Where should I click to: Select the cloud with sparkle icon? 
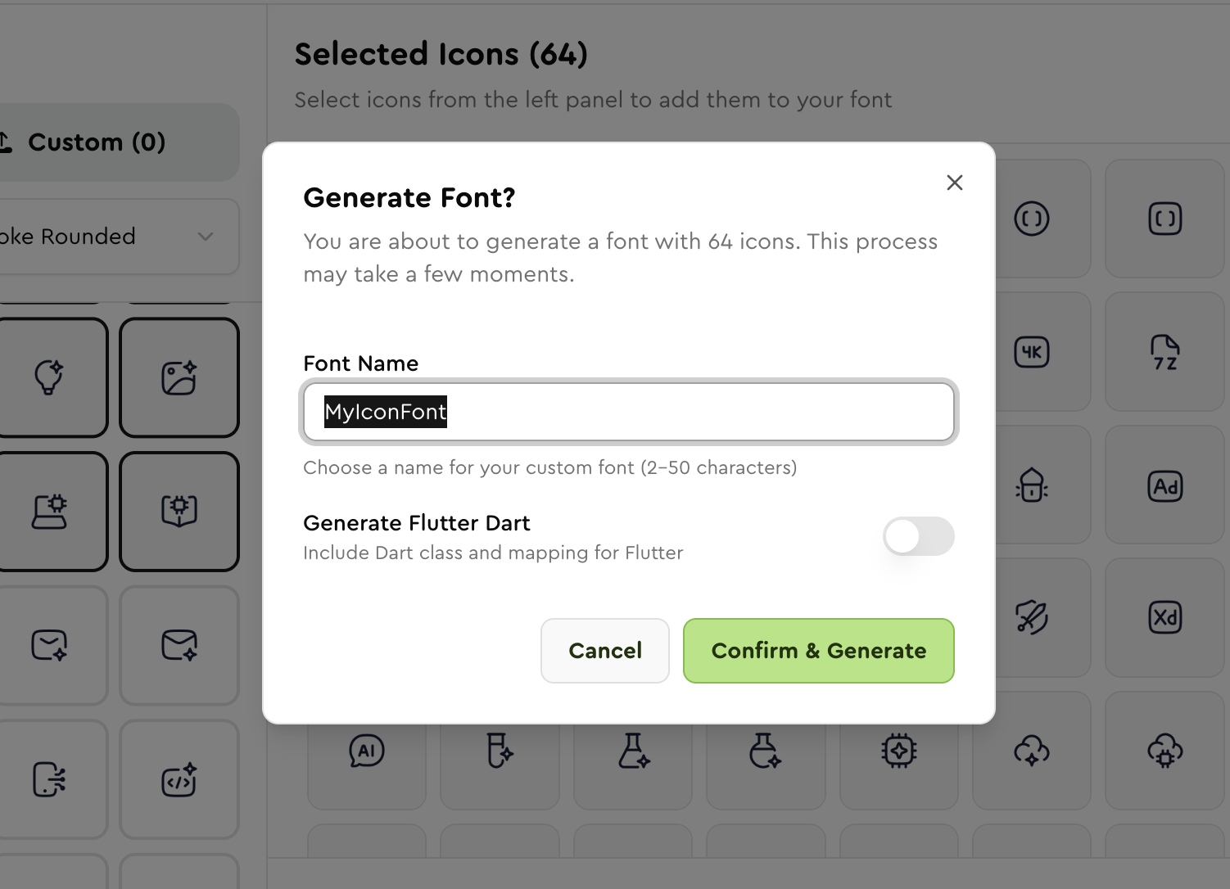1031,751
